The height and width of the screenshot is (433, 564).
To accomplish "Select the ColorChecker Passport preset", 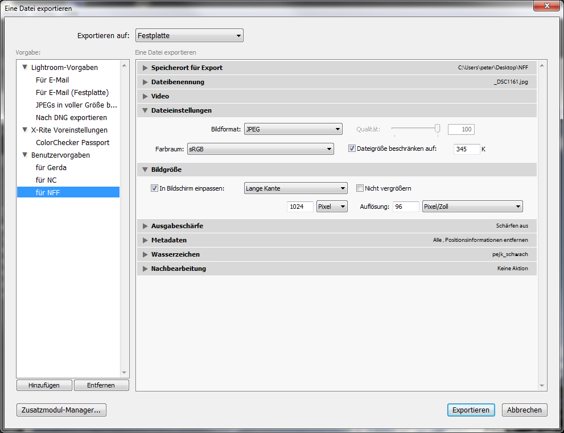I will pos(73,142).
